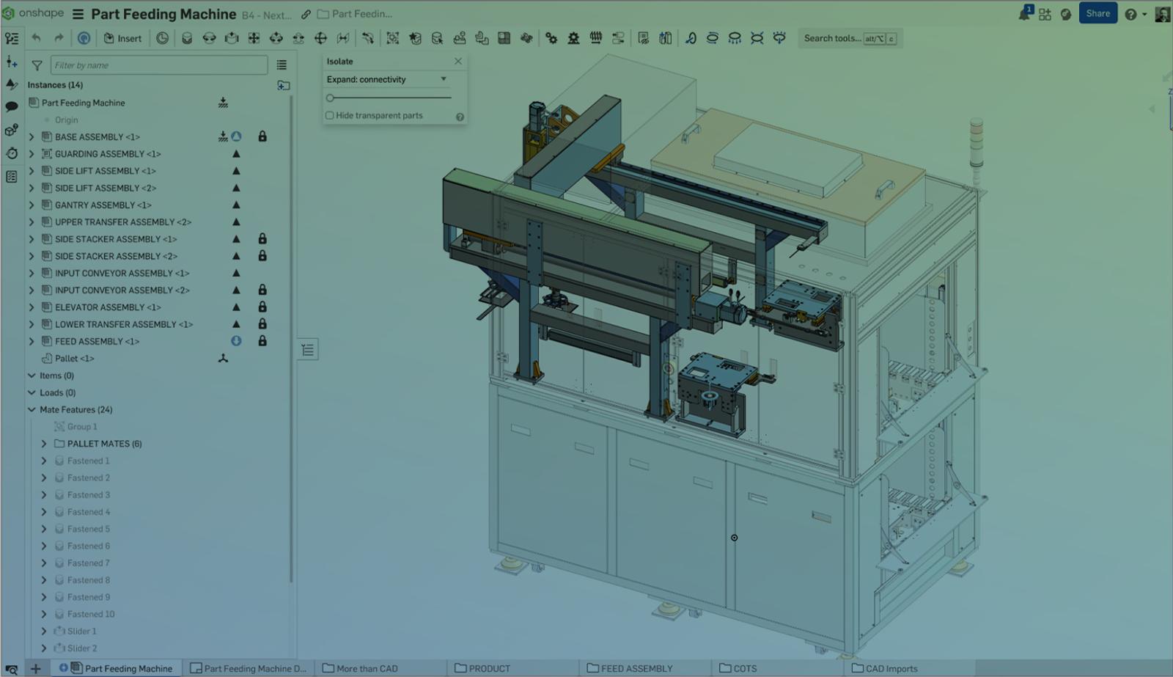Click the lock icon on FEED ASSEMBLY
This screenshot has width=1173, height=677.
tap(262, 341)
